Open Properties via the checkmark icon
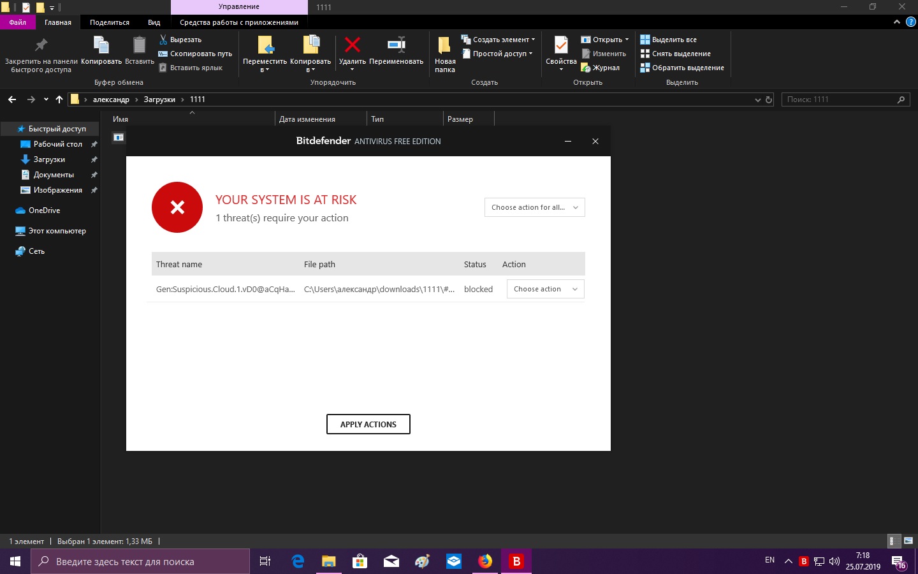This screenshot has width=918, height=574. pos(561,45)
